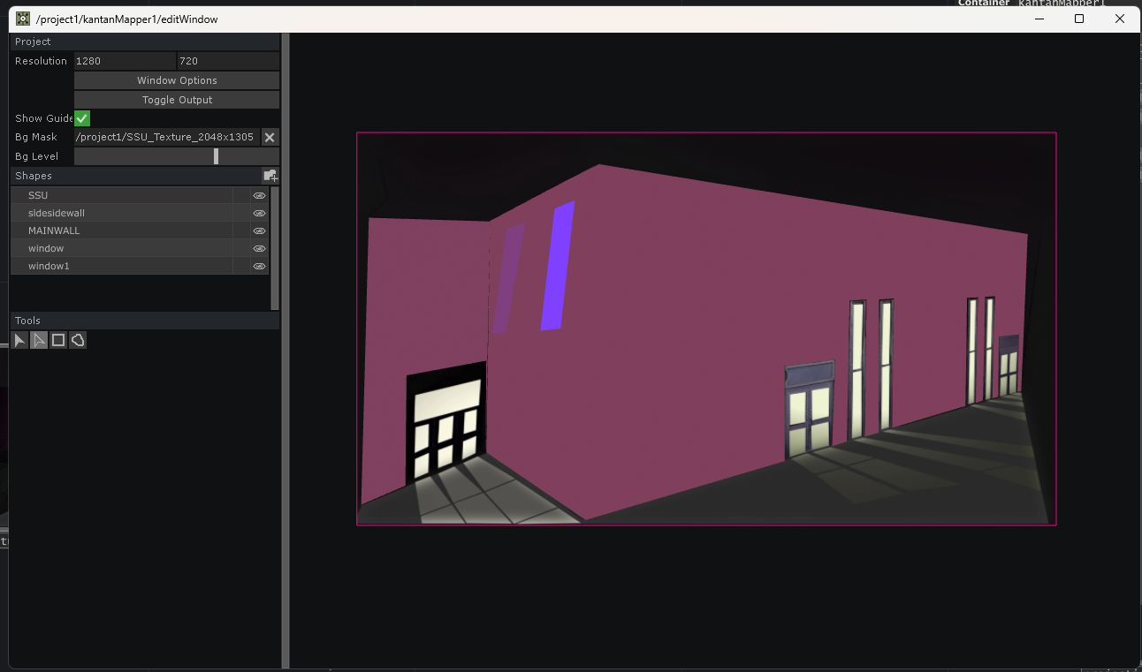Viewport: 1142px width, 672px height.
Task: Click the Kantan Mapper icon in the title bar
Action: click(x=25, y=18)
